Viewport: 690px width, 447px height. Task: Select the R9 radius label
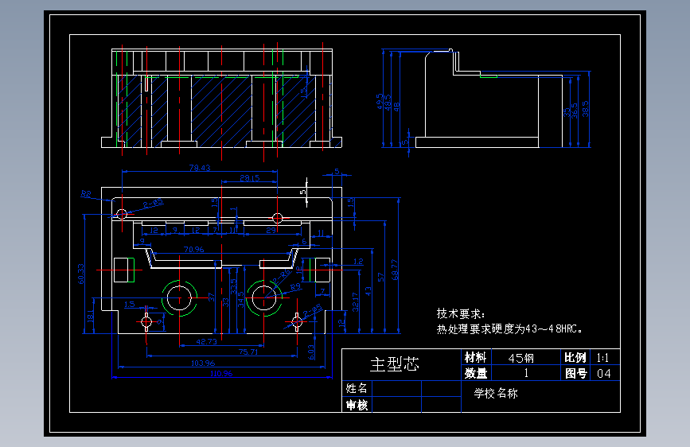tap(296, 287)
